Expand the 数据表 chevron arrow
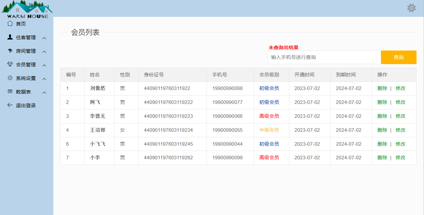The image size is (424, 215). click(44, 92)
